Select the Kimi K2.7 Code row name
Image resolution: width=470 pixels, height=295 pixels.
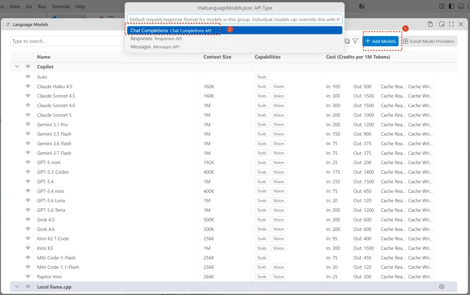pyautogui.click(x=53, y=238)
